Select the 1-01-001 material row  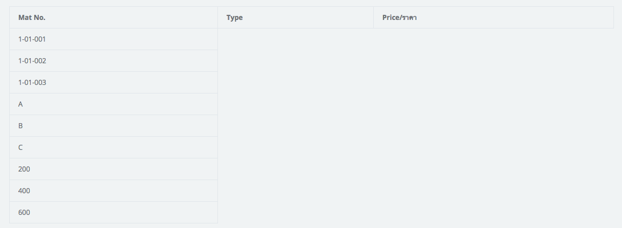[x=114, y=39]
